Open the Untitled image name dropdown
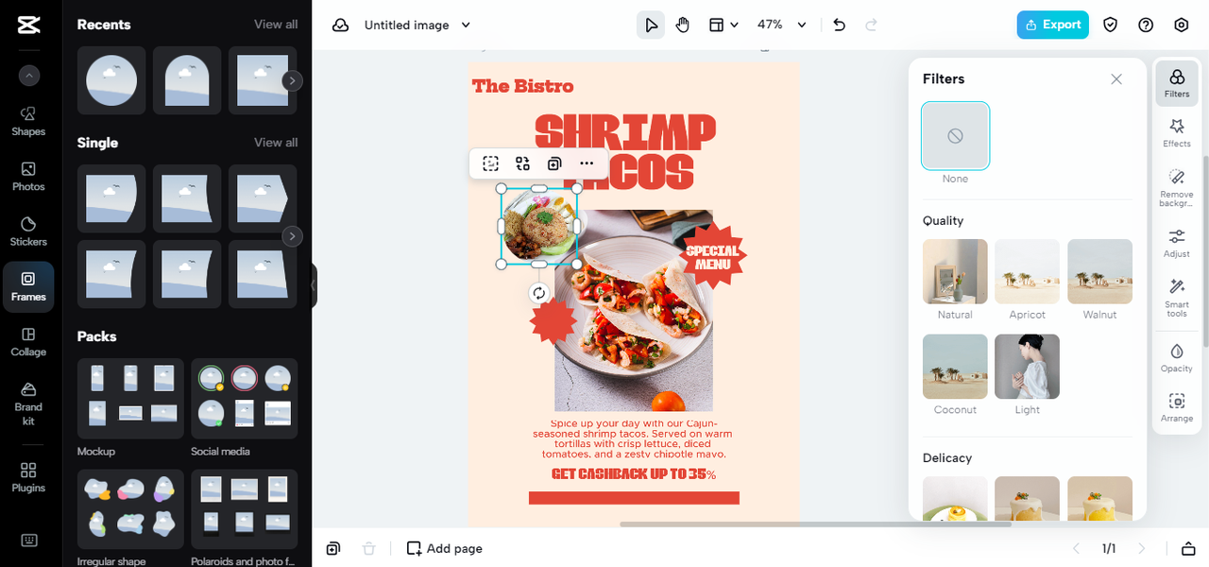1209x567 pixels. click(x=417, y=25)
